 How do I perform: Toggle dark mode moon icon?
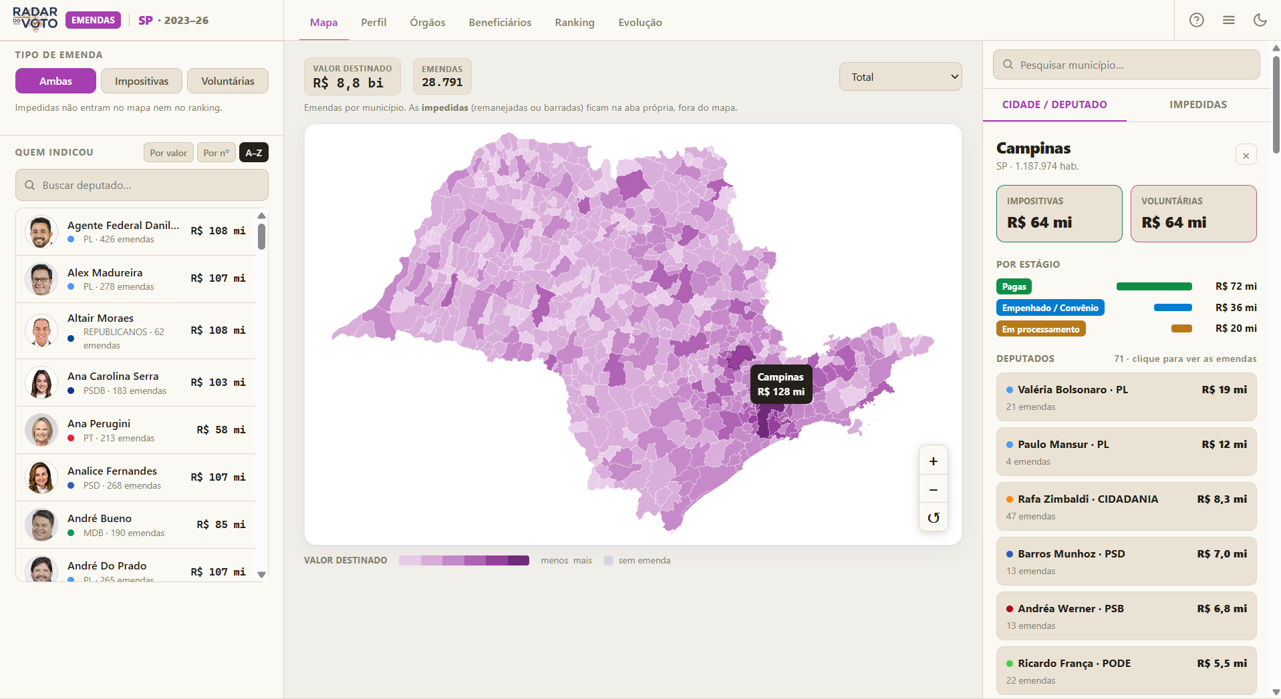click(x=1260, y=20)
